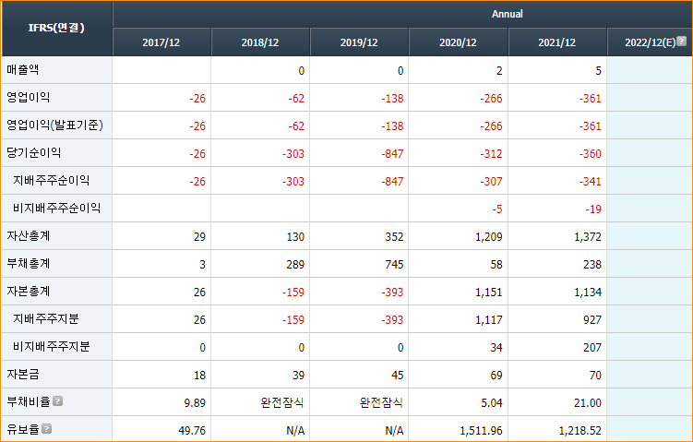This screenshot has width=693, height=442.
Task: Click help icon beside 유보율
Action: 46,429
